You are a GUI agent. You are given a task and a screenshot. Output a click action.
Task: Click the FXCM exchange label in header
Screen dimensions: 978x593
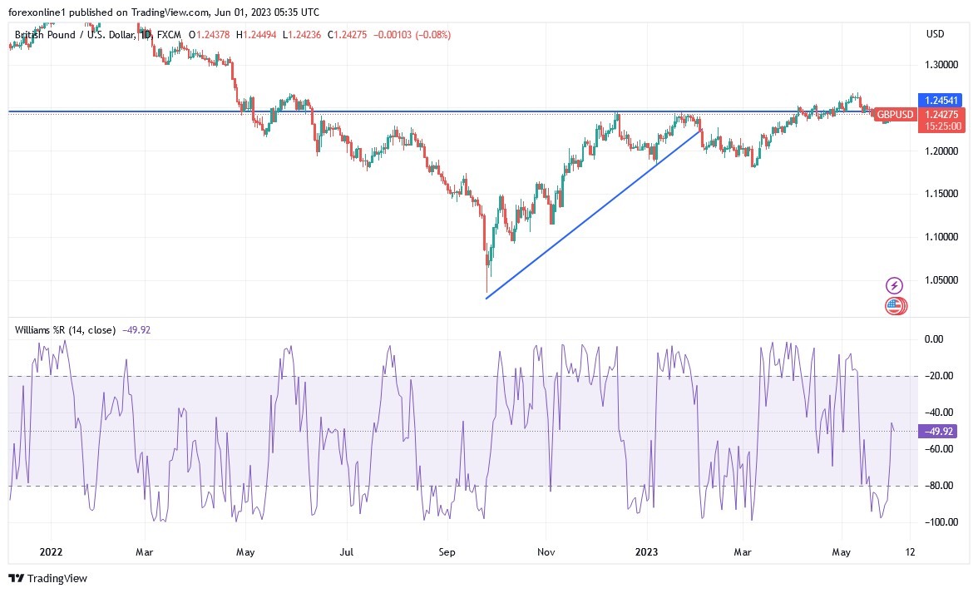(x=169, y=35)
